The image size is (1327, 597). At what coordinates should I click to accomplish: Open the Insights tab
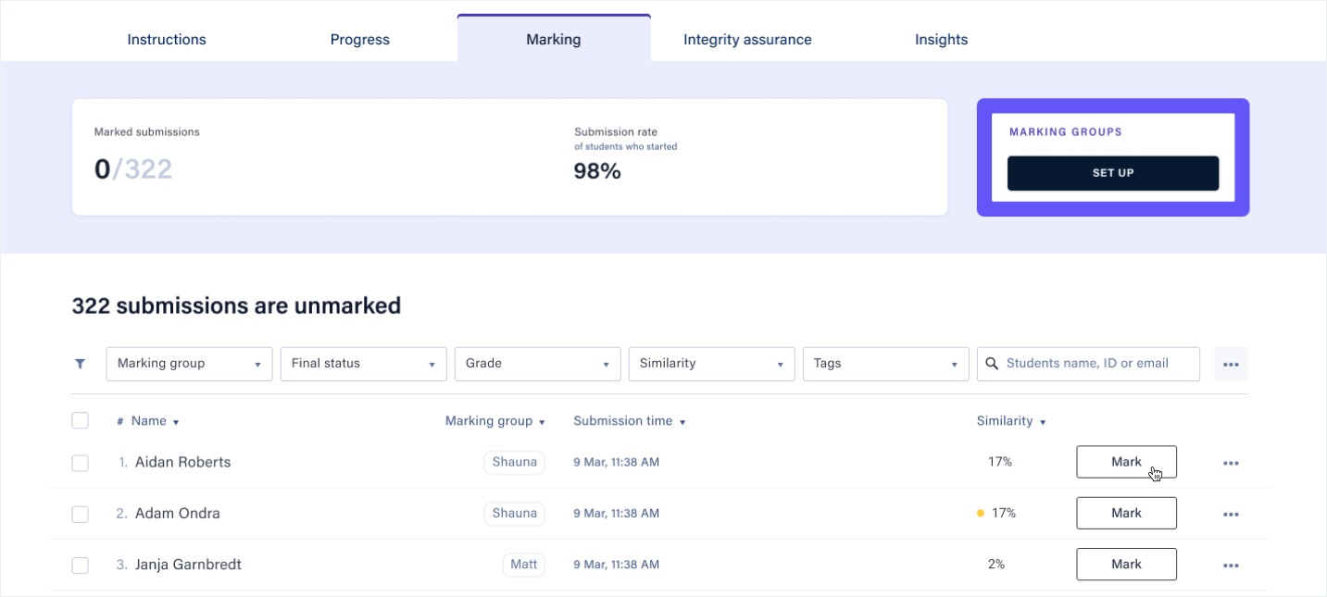(941, 39)
